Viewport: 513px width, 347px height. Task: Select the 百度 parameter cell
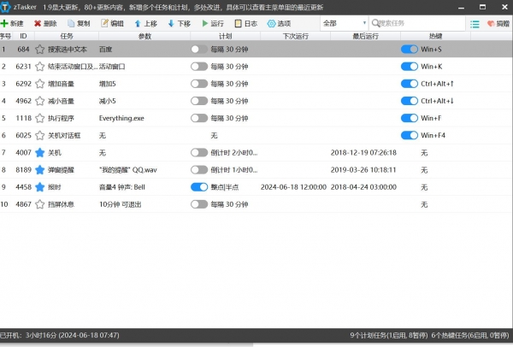tap(105, 50)
